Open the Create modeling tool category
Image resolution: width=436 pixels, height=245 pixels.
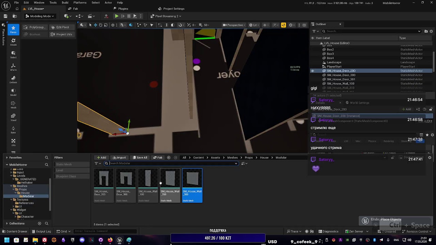(x=13, y=42)
